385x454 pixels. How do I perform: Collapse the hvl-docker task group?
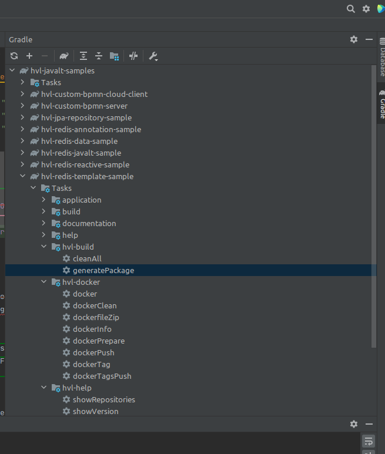43,282
